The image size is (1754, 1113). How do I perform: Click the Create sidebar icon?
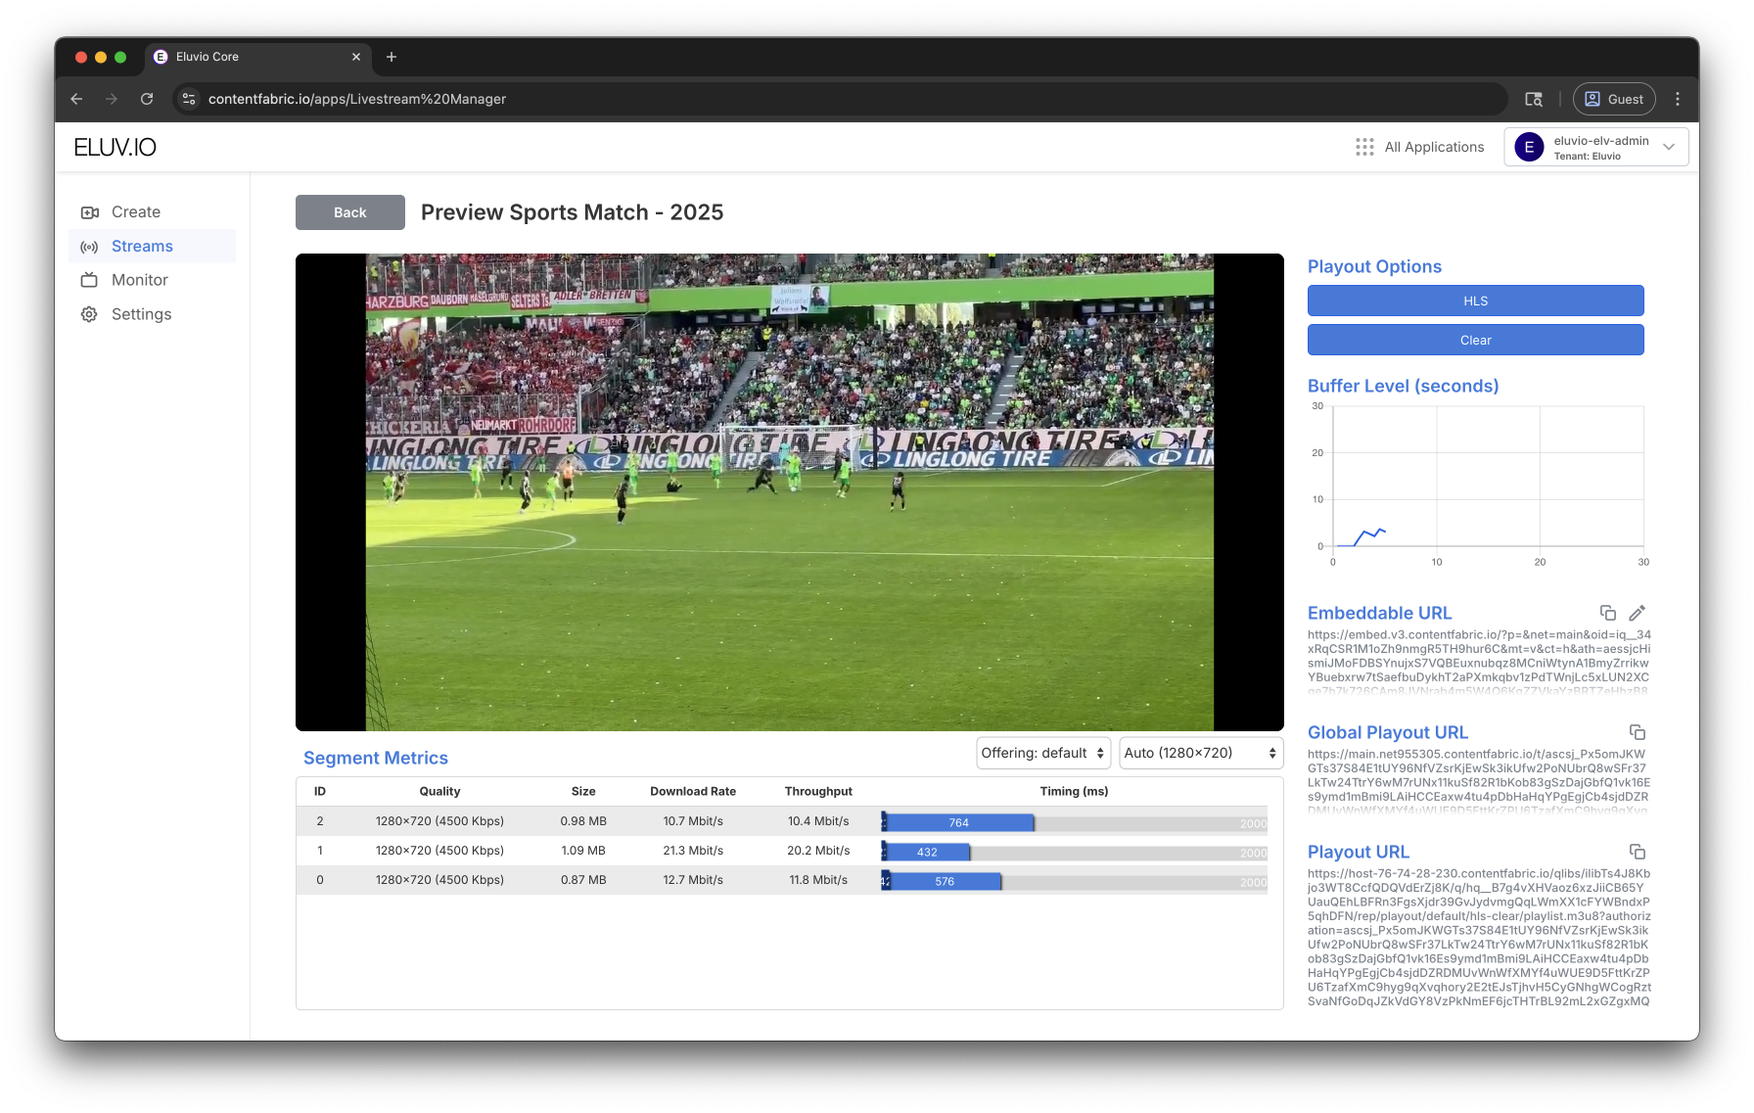90,212
